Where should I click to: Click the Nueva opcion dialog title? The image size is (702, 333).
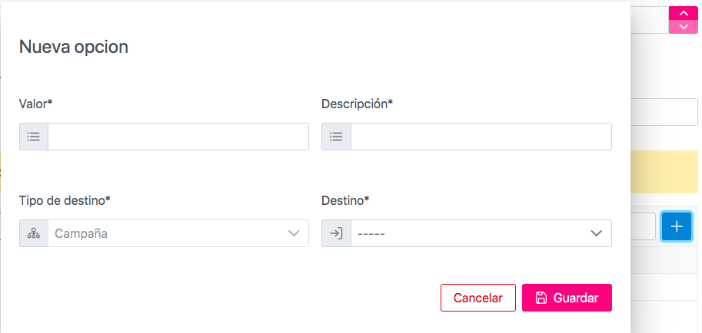(73, 47)
